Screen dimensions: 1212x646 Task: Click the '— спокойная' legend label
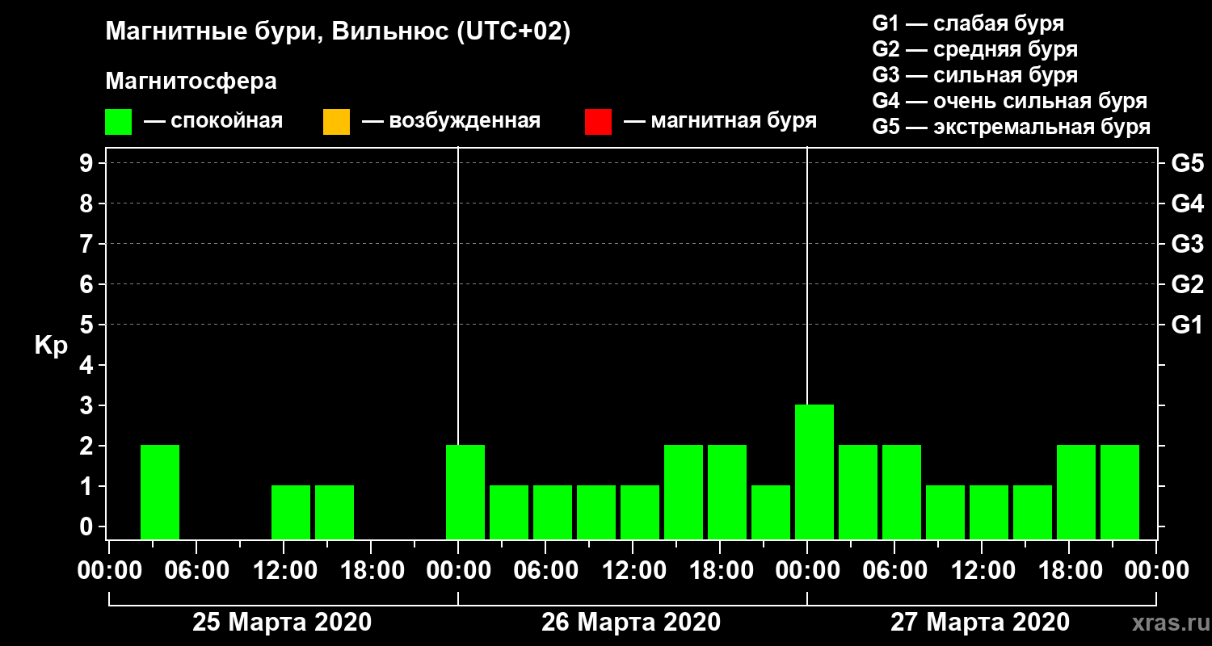pyautogui.click(x=213, y=122)
